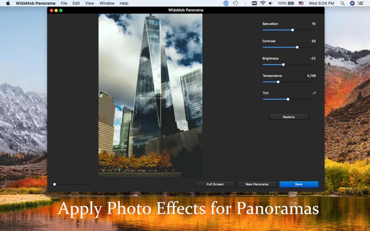Click the Temperature slider handle
The height and width of the screenshot is (231, 370).
(x=278, y=82)
